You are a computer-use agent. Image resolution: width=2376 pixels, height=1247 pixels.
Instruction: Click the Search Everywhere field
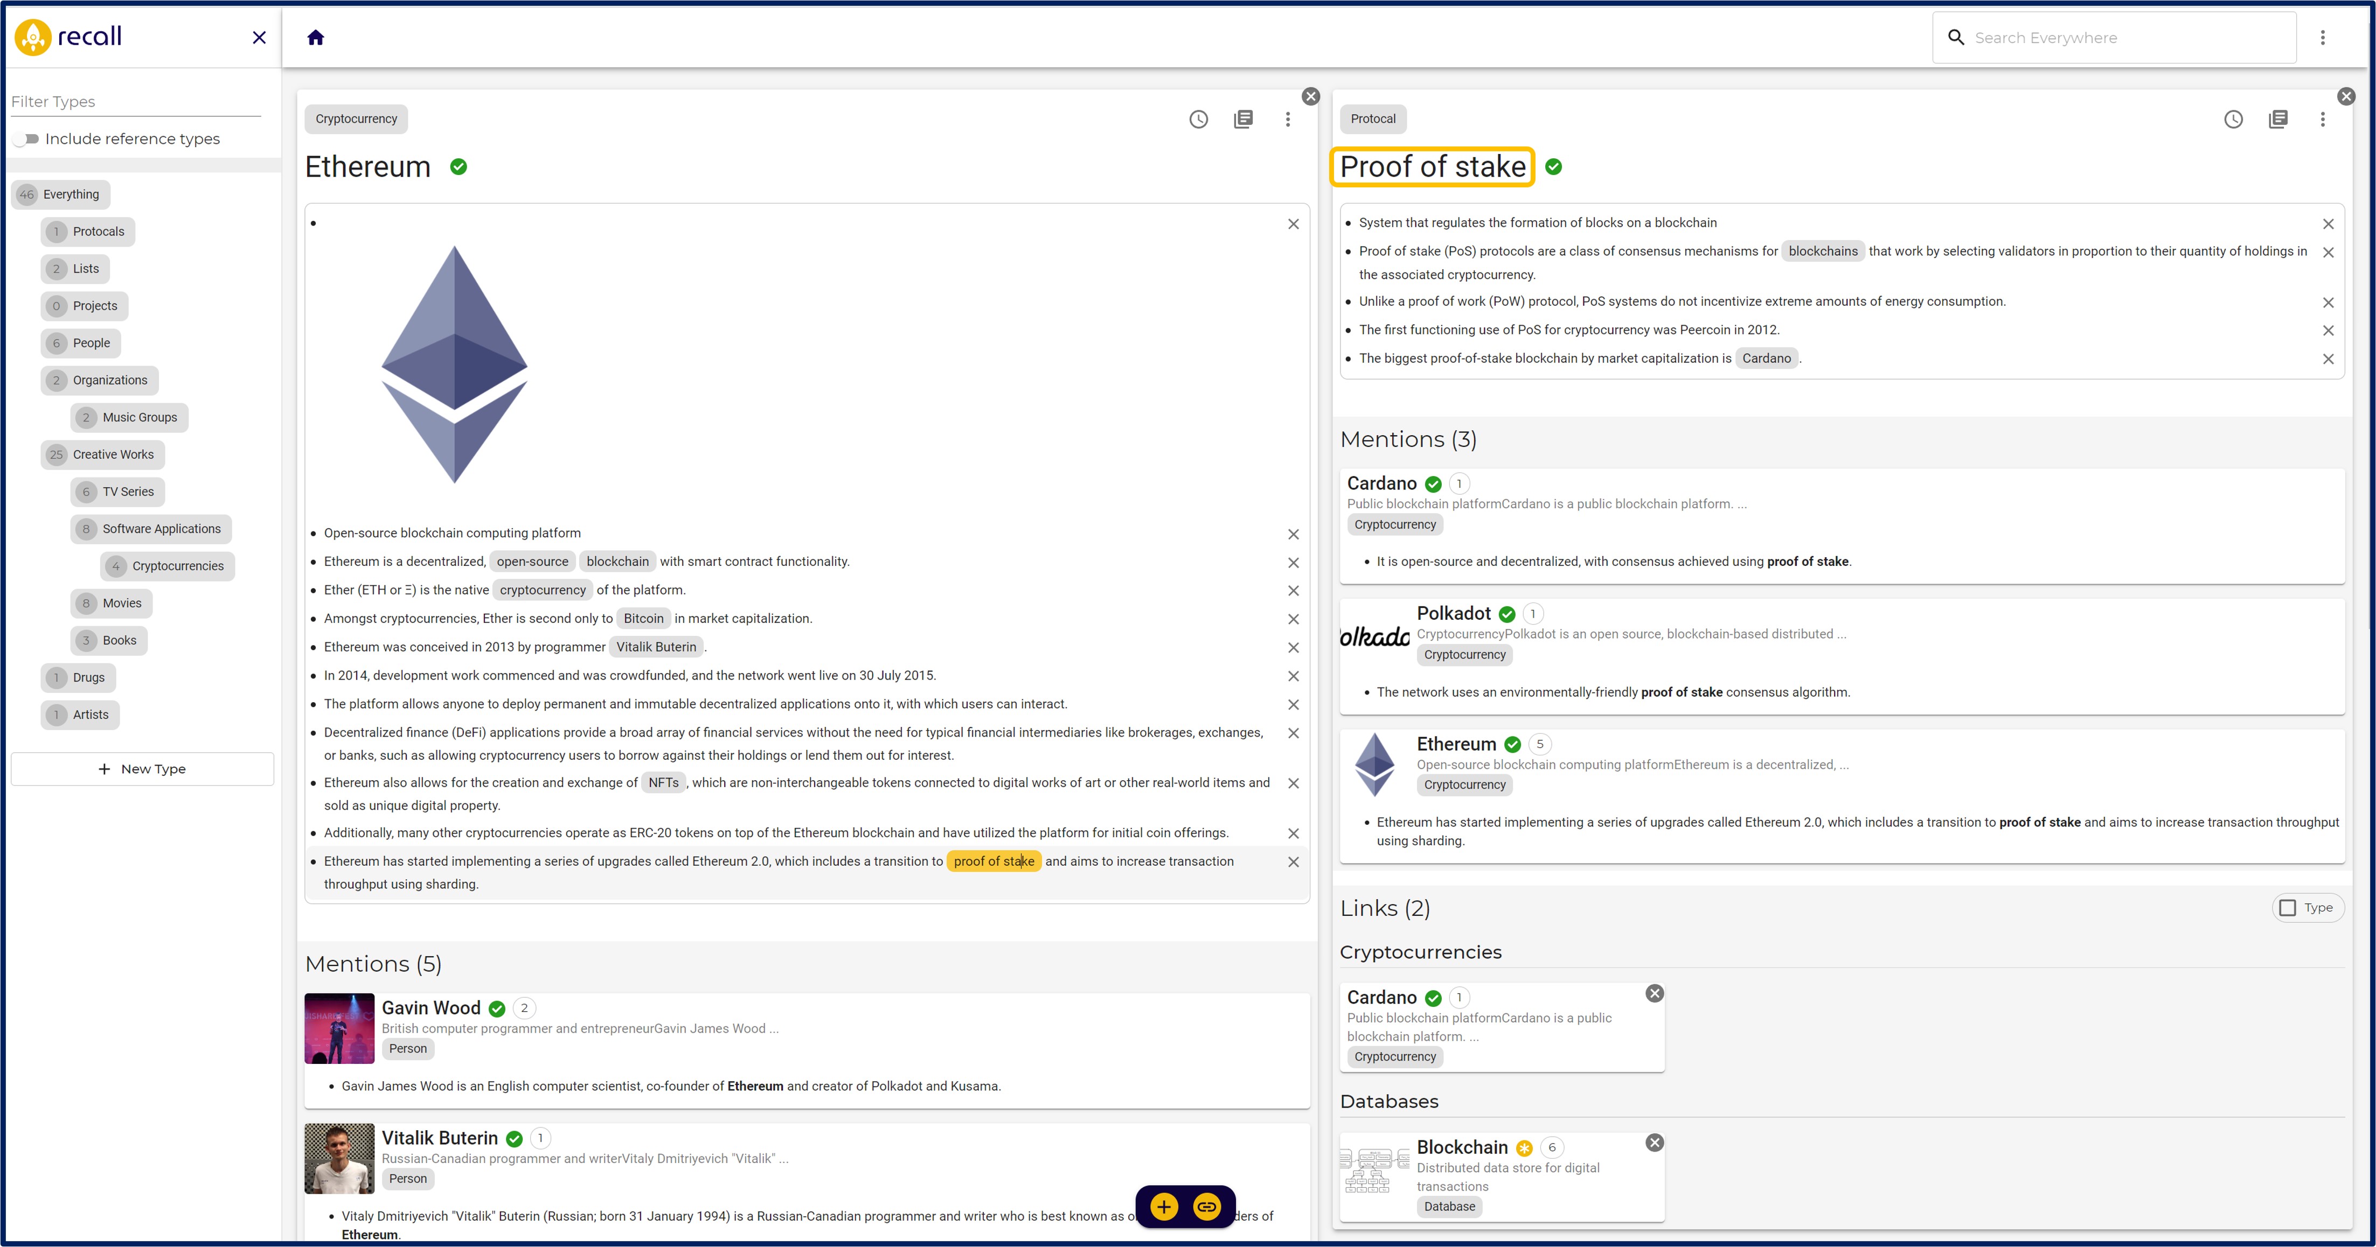pos(2114,38)
